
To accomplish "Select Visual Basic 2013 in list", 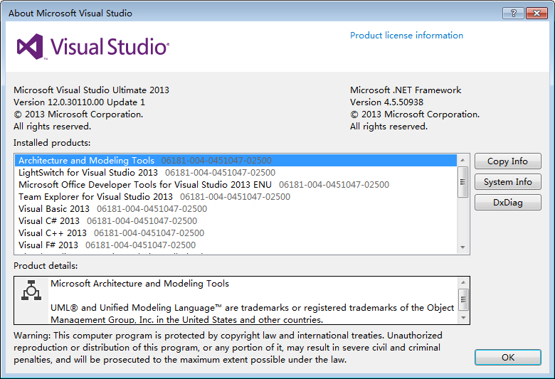I will click(x=236, y=209).
